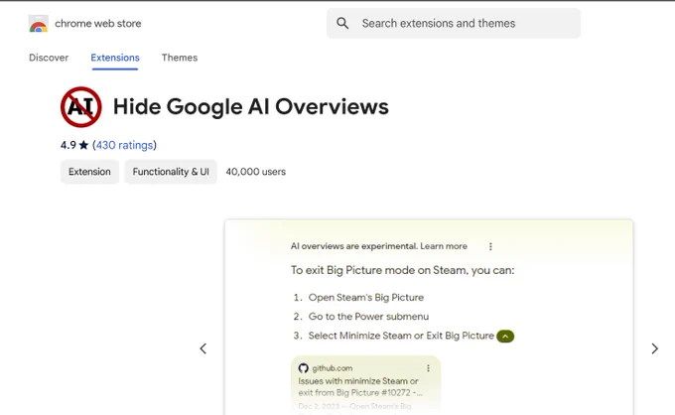Screen dimensions: 675x415
Task: Click the rating star icon
Action: pos(84,145)
